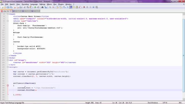
Task: Open the Replace dialog toolbar icon
Action: pyautogui.click(x=45, y=7)
